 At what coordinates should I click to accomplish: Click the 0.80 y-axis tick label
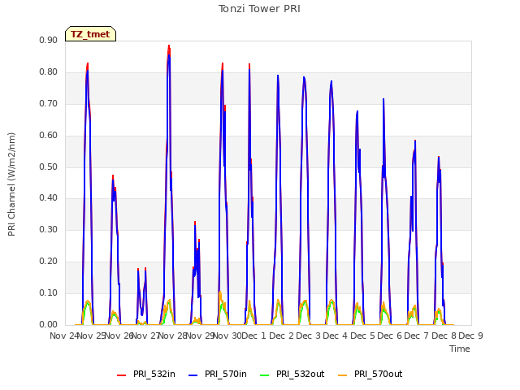[49, 72]
